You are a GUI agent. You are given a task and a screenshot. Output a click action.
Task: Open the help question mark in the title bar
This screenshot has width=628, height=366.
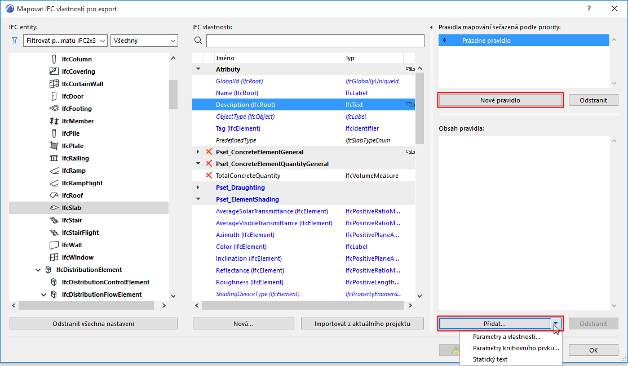[589, 9]
